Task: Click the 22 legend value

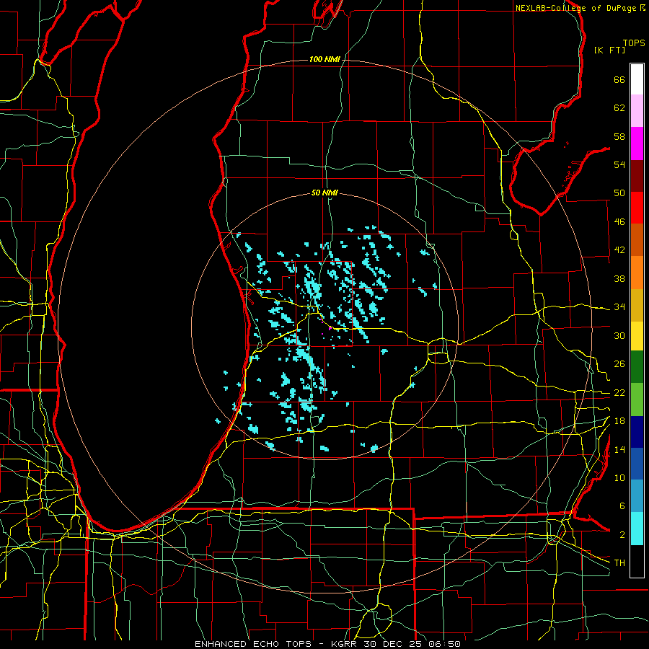Action: [619, 392]
